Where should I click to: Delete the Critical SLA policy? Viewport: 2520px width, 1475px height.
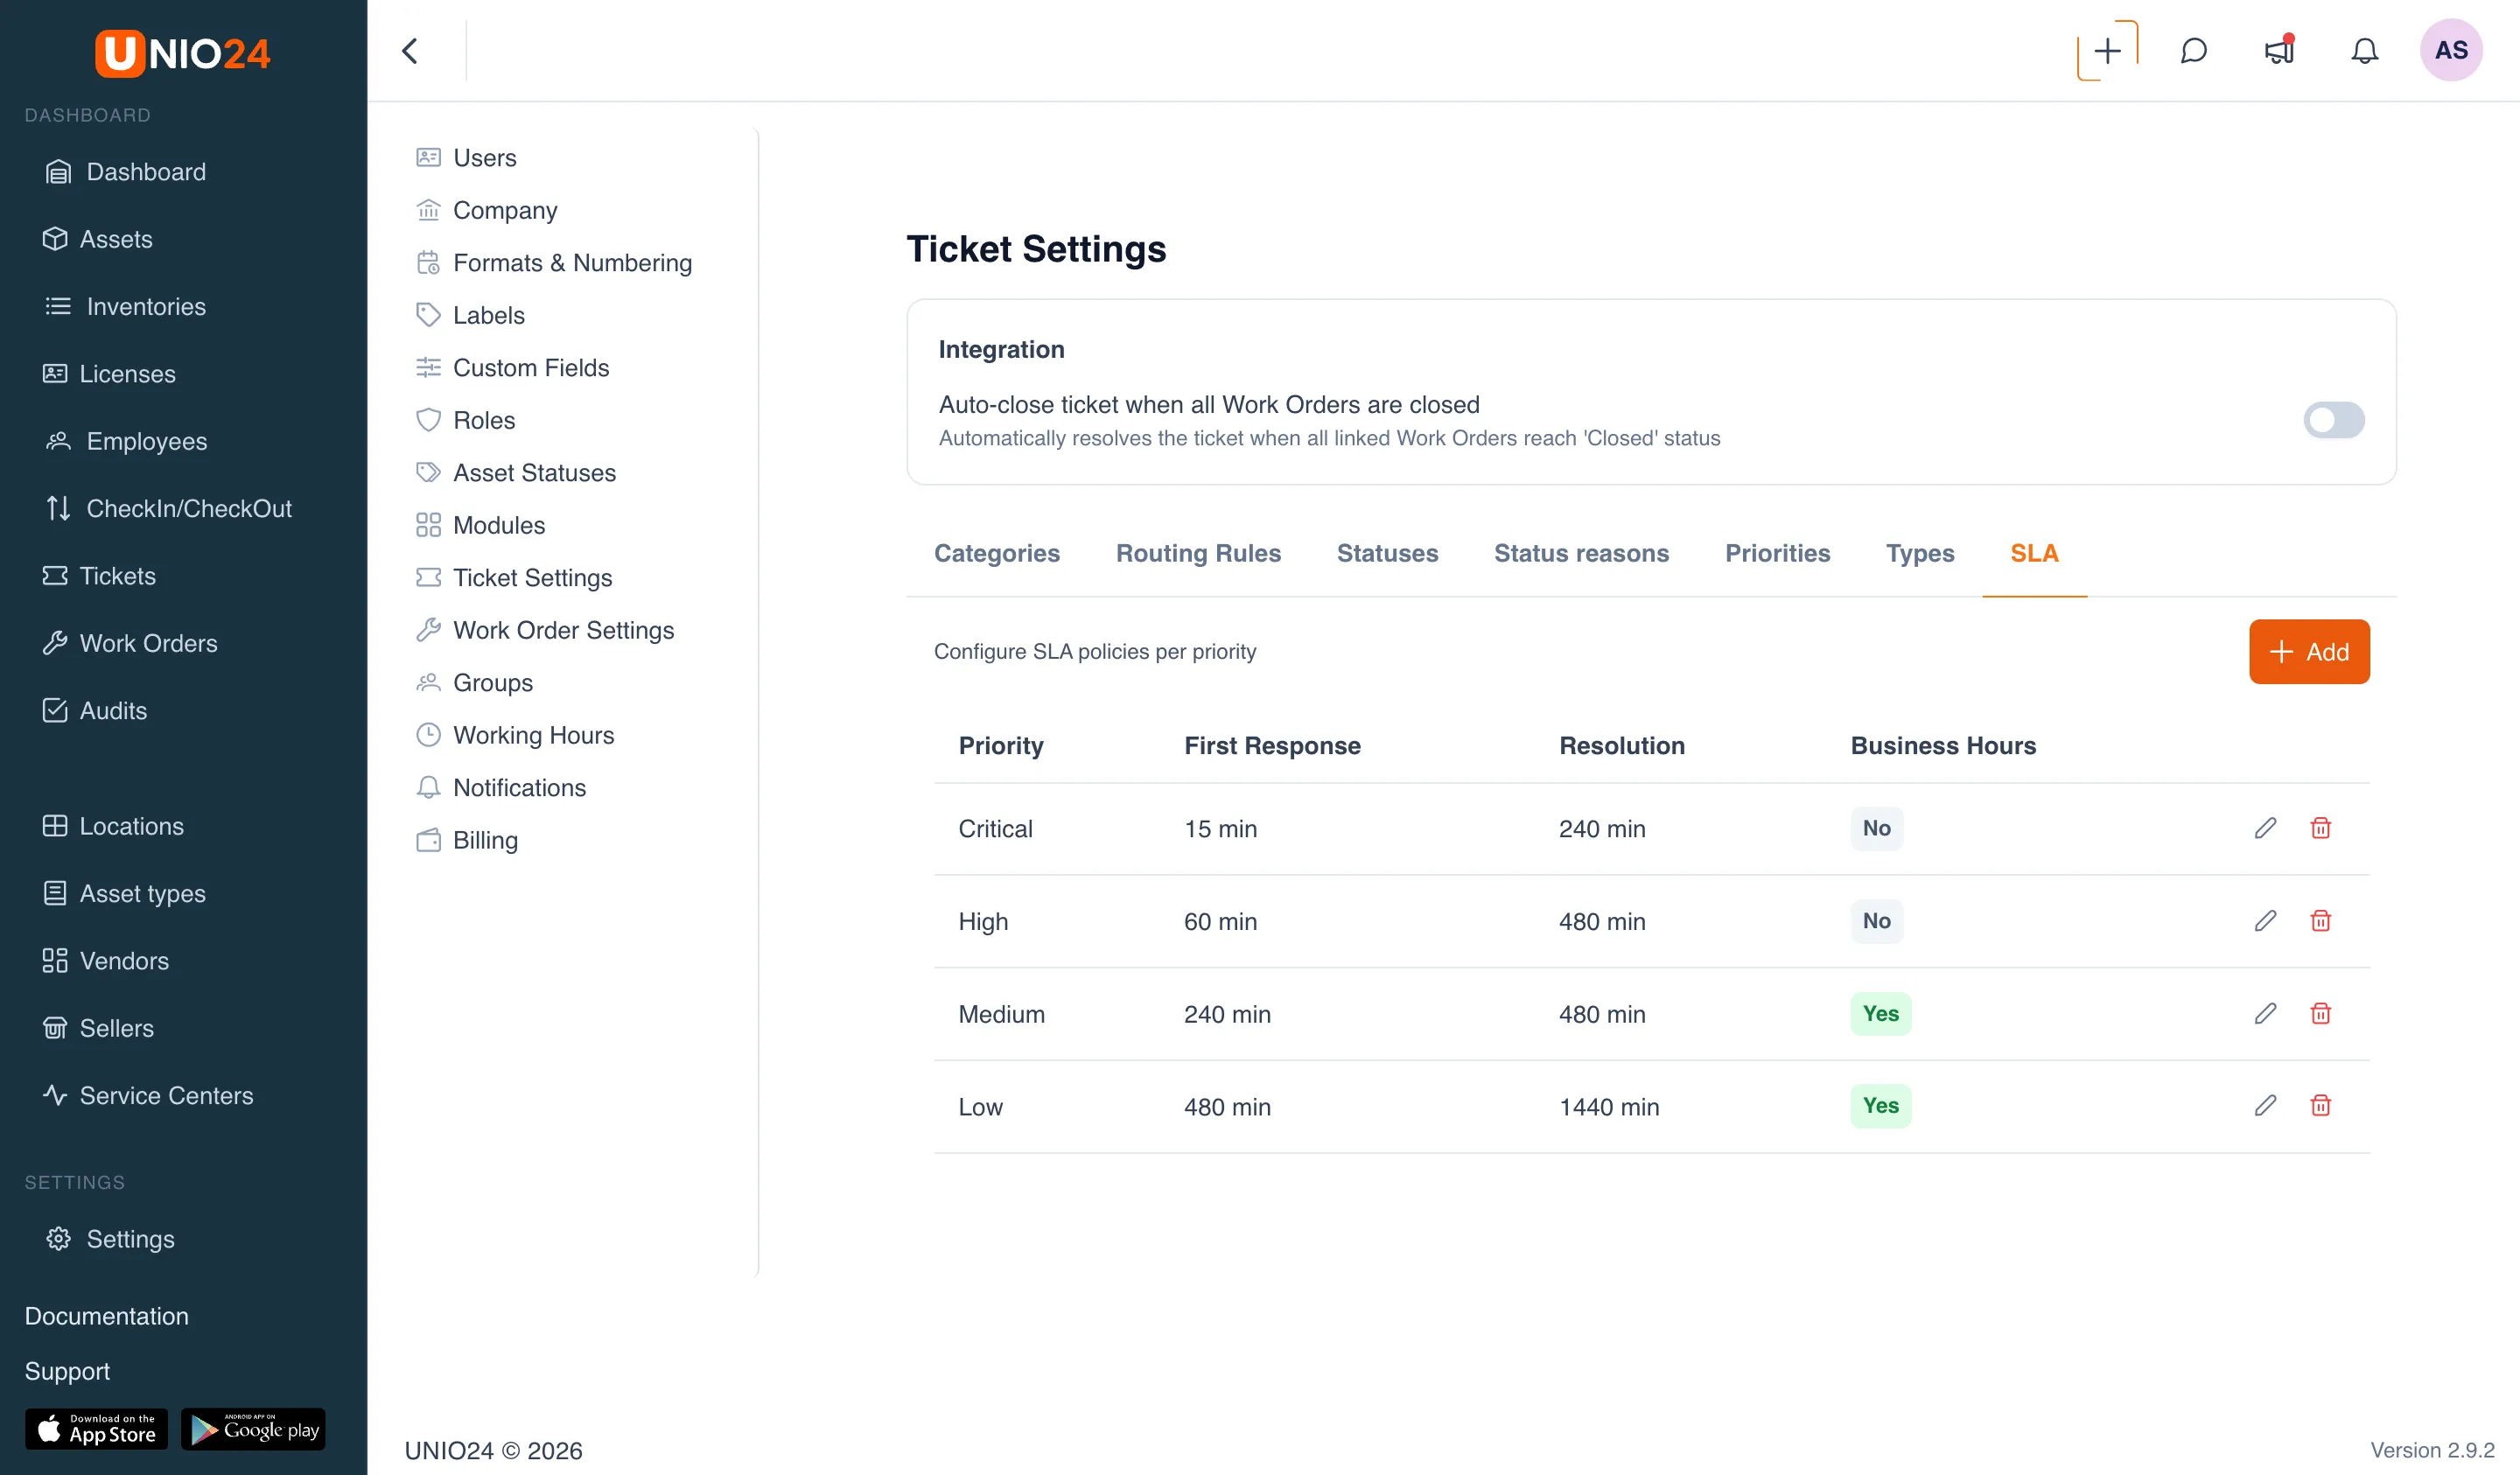coord(2320,828)
